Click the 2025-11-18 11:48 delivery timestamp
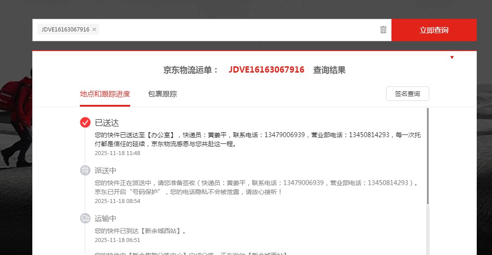 118,153
